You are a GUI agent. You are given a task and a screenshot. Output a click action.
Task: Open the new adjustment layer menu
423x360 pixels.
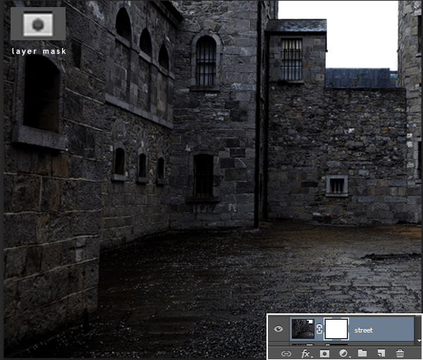[x=343, y=352]
